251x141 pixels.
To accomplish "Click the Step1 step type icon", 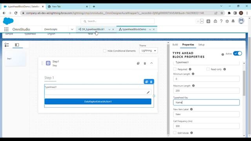I will [x=48, y=63].
